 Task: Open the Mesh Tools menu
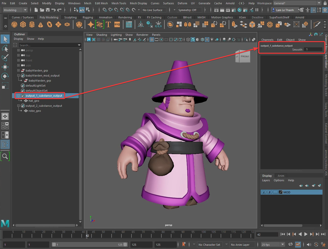(x=119, y=3)
